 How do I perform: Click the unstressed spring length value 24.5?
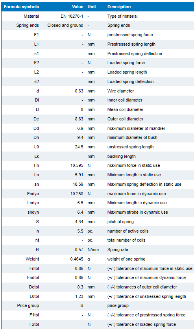click(x=79, y=147)
